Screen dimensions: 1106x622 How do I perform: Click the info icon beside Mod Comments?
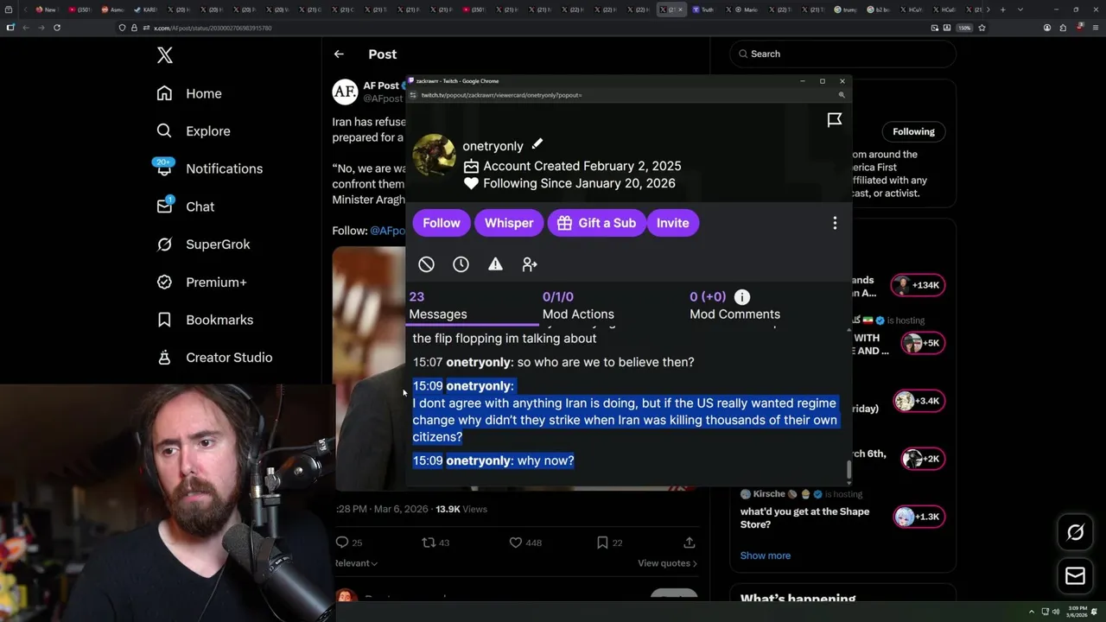point(742,297)
